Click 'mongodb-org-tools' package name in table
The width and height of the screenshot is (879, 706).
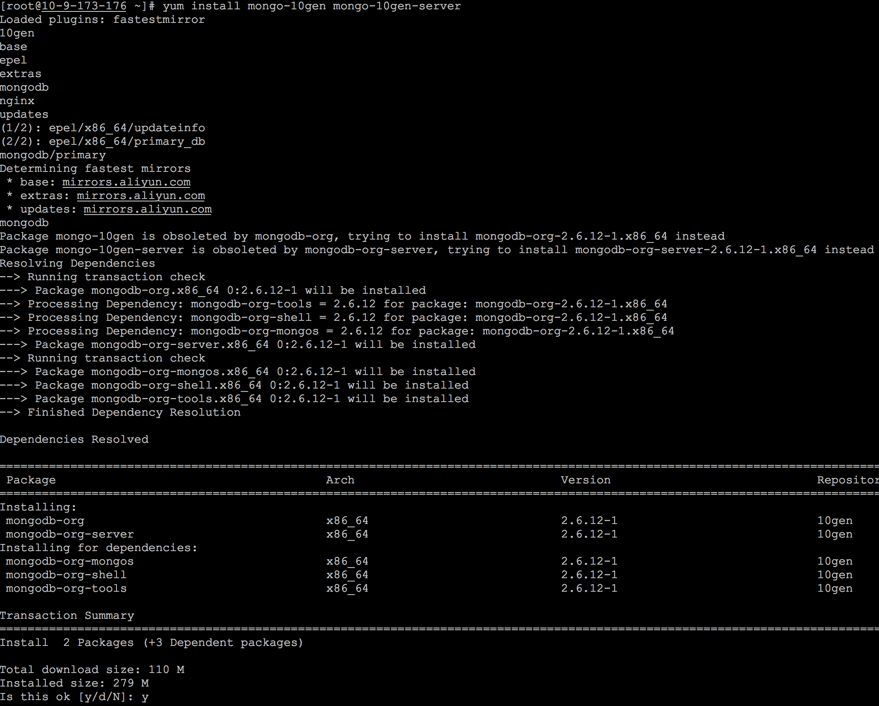tap(66, 588)
